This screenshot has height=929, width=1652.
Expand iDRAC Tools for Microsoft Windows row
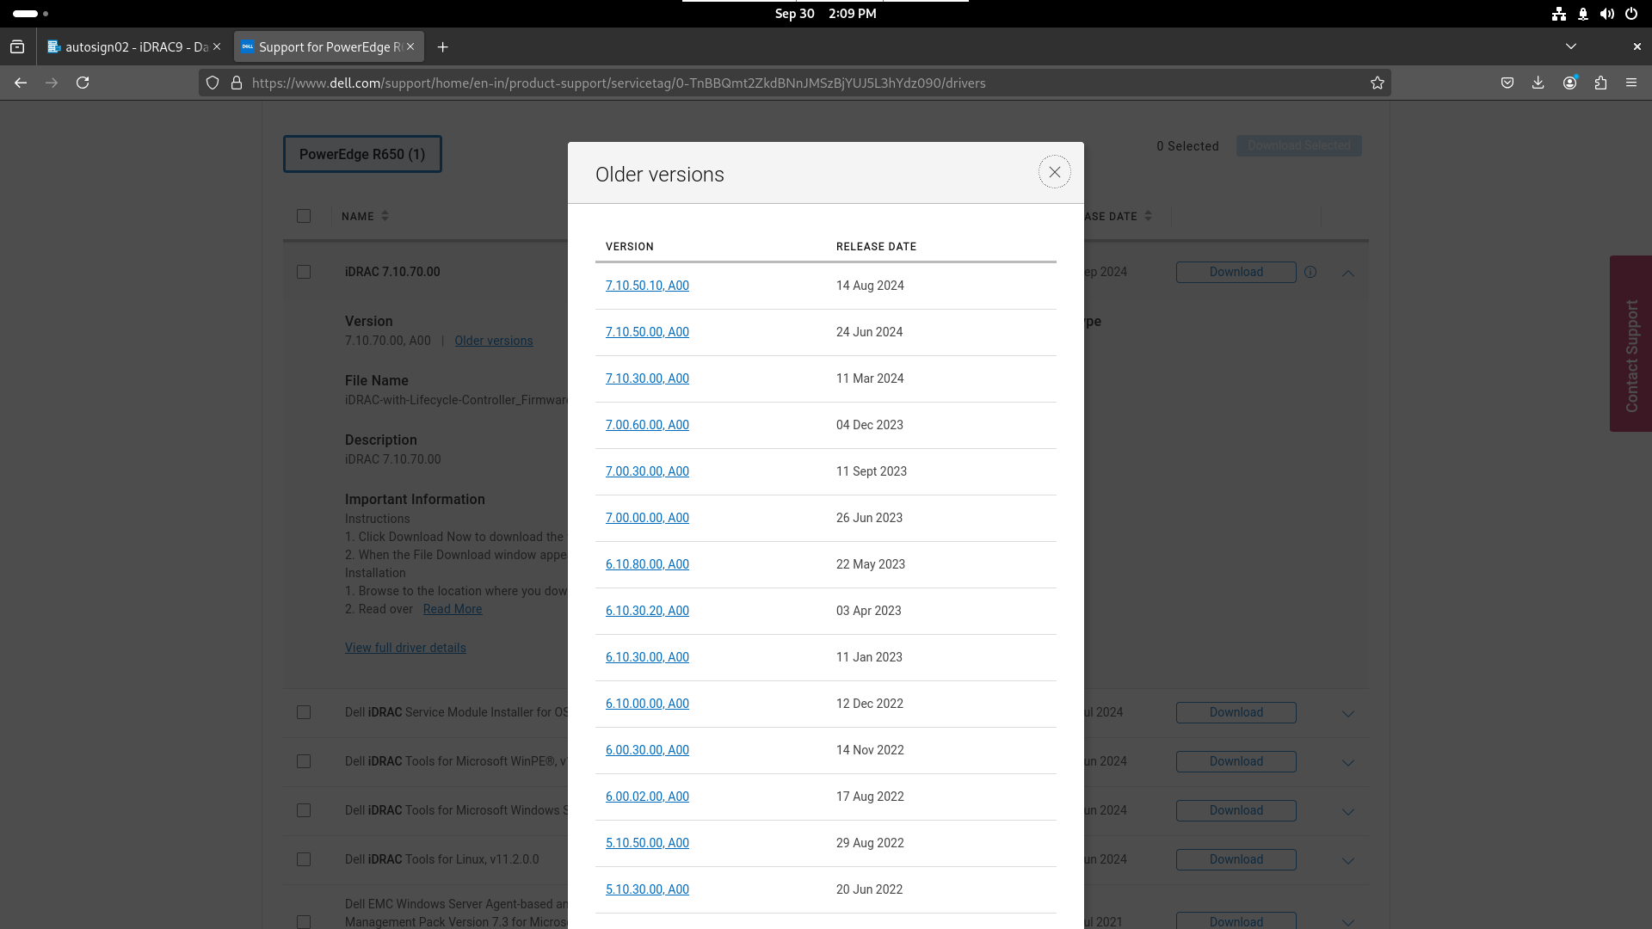click(x=1348, y=811)
